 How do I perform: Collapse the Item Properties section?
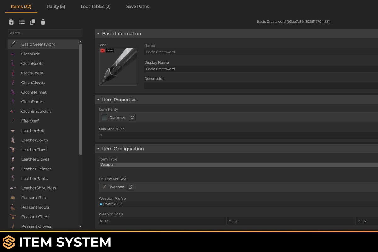tap(98, 100)
